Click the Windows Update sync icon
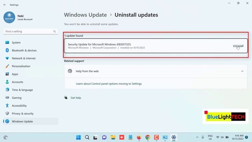This screenshot has height=142, width=252. (x=7, y=121)
